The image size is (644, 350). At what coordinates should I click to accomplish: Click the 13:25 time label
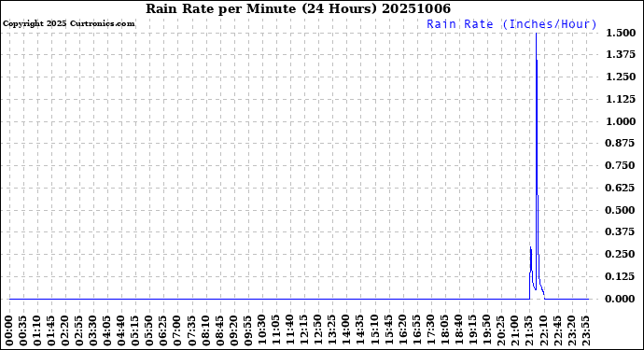coord(332,331)
